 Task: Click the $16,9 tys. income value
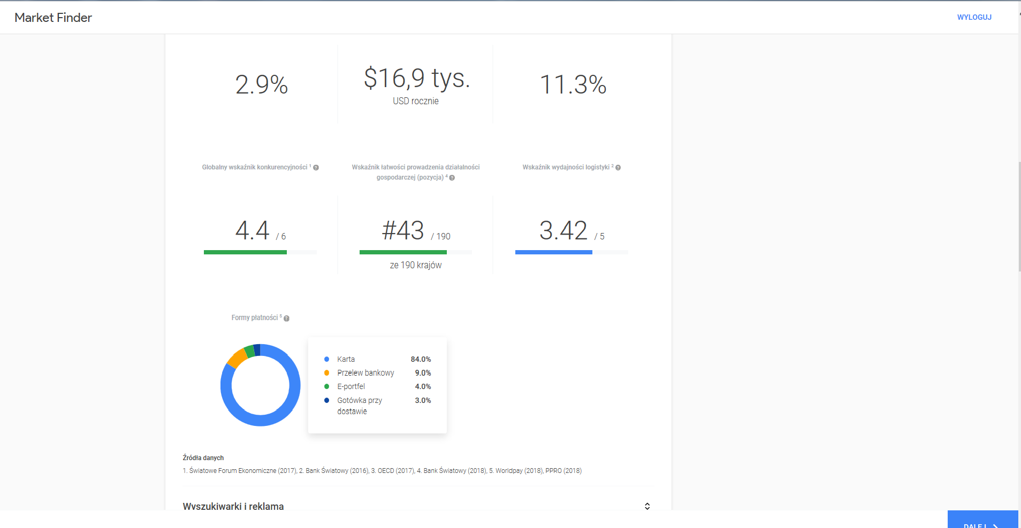click(x=416, y=79)
